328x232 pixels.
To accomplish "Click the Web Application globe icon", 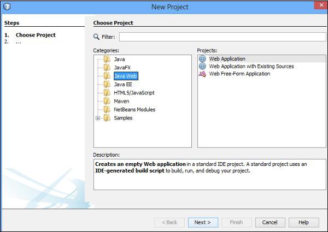I will 203,59.
